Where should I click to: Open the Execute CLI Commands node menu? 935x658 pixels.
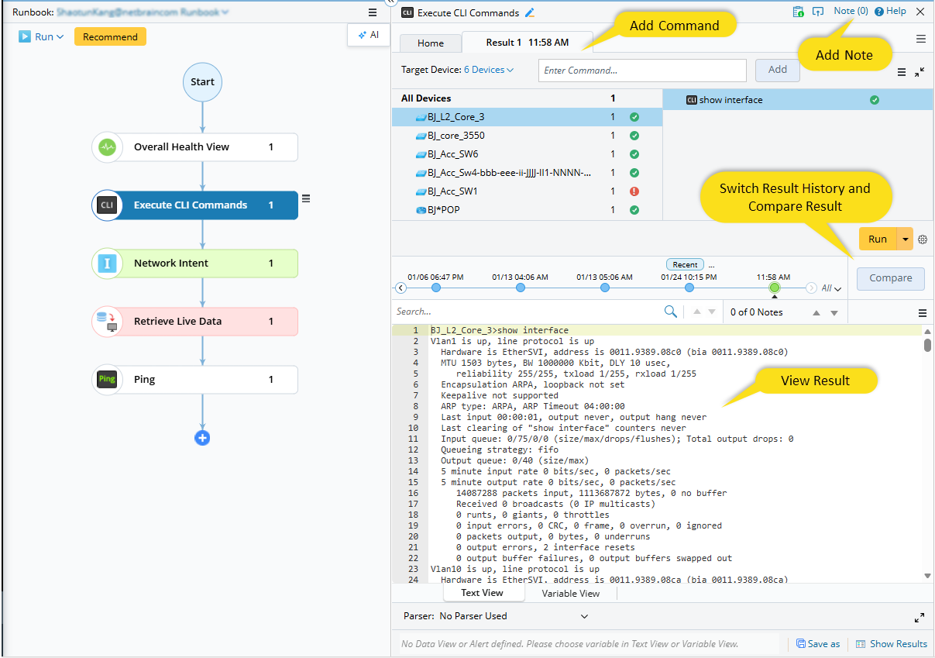[306, 199]
